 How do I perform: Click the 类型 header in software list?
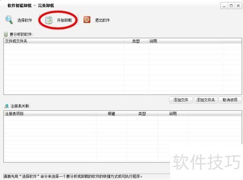(x=136, y=41)
